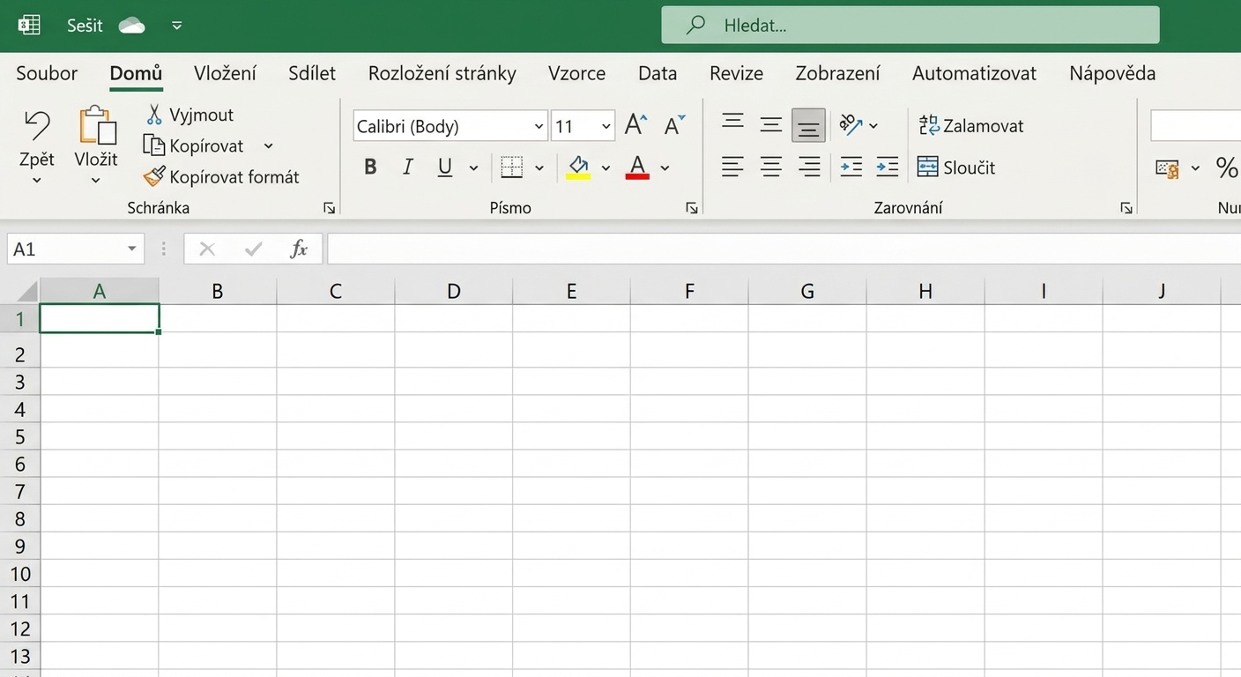Open the Name Box A1 dropdown arrow
This screenshot has width=1241, height=677.
(x=131, y=249)
